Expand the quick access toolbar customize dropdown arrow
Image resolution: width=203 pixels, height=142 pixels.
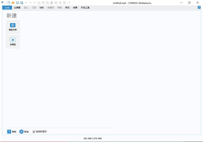pyautogui.click(x=68, y=3)
